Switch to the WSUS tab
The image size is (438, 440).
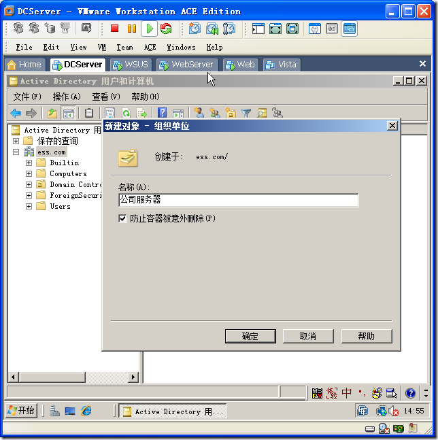[x=131, y=65]
